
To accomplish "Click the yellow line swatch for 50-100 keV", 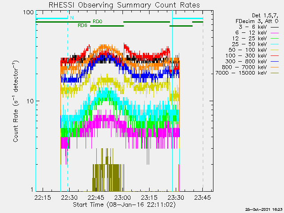I will pyautogui.click(x=275, y=50).
